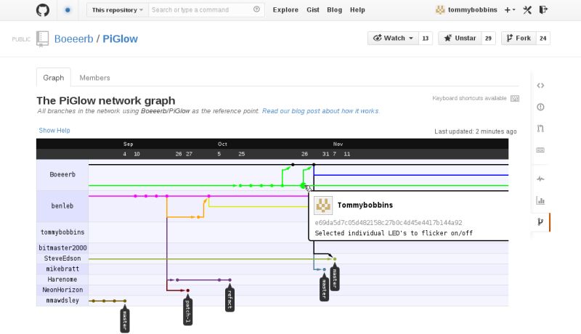
Task: Click the Tommybobbins avatar in commit tooltip
Action: click(x=323, y=205)
